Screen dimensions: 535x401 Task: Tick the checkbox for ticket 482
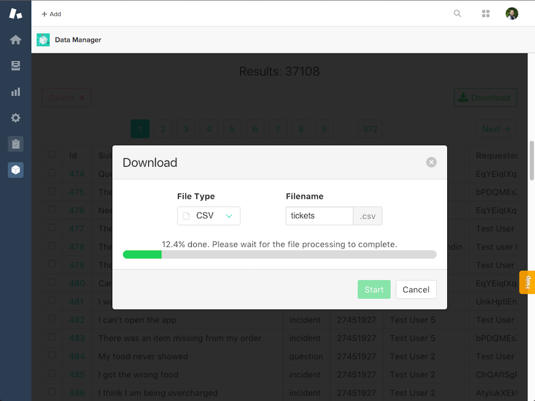click(52, 319)
